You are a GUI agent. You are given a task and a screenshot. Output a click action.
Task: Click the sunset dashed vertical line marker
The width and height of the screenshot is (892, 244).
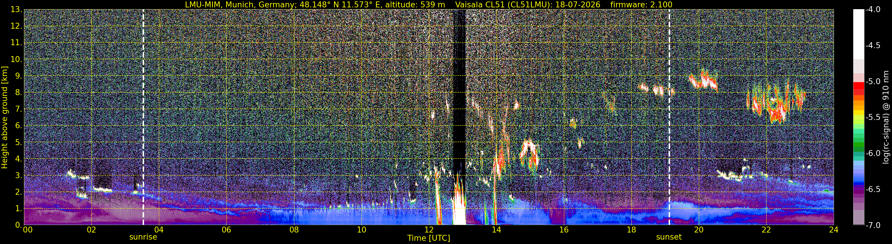(669, 117)
